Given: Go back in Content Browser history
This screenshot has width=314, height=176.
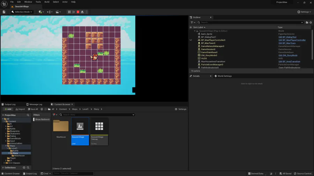Looking at the screenshot, I should coord(42,109).
